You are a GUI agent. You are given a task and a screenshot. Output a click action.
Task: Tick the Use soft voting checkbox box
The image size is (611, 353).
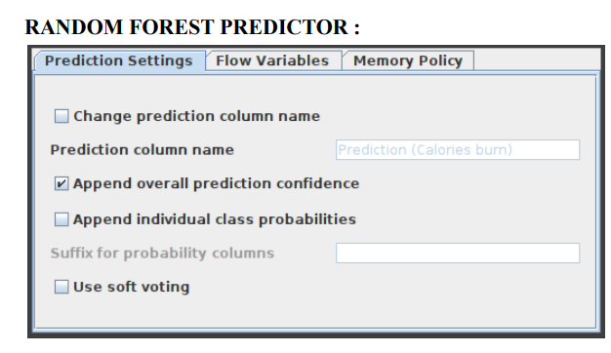click(61, 287)
